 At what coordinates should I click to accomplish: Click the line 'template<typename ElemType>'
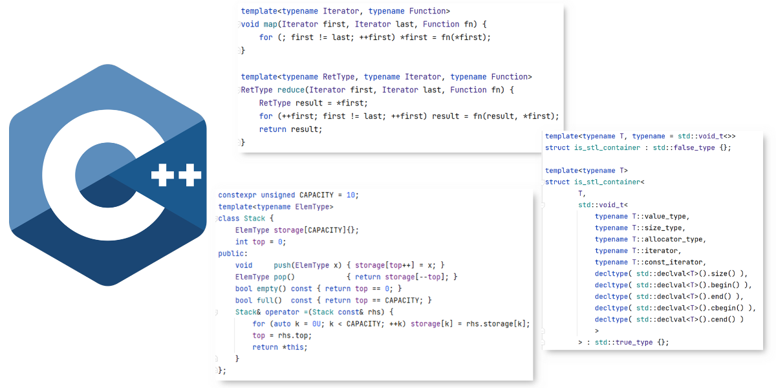click(x=275, y=207)
